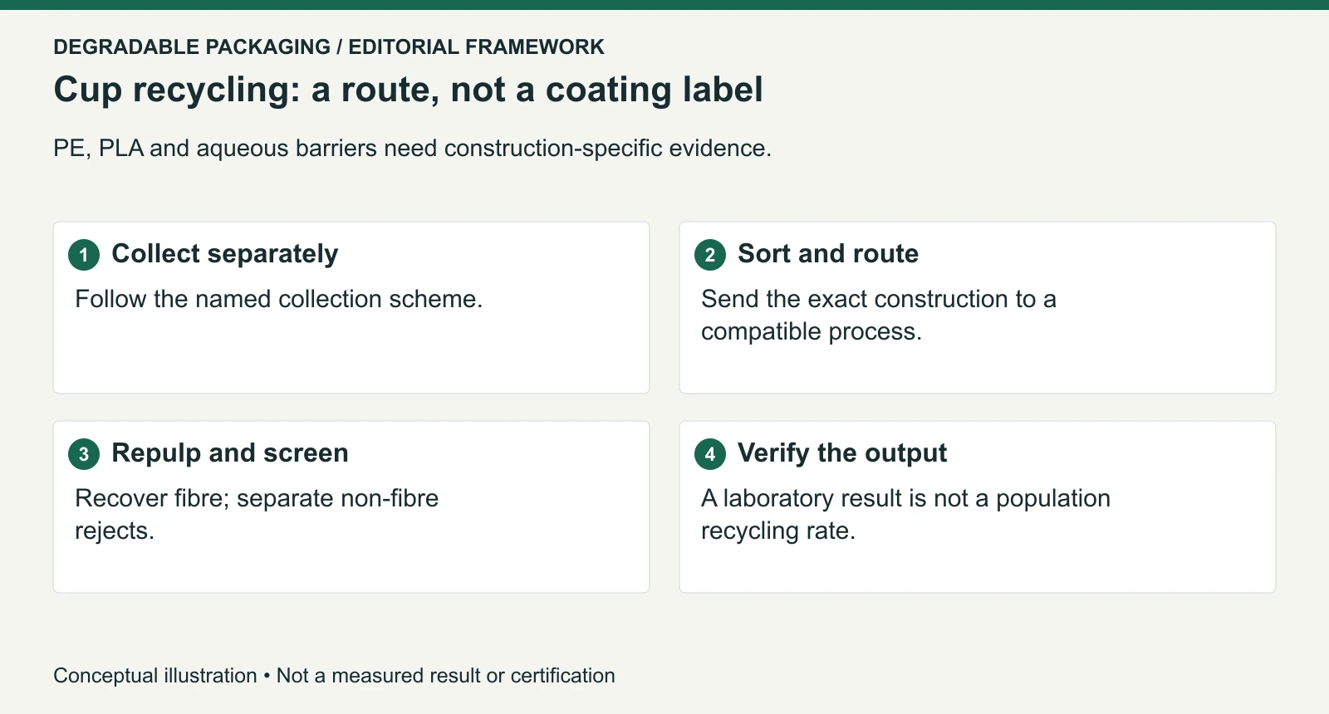This screenshot has width=1329, height=714.
Task: Click "Follow the named collection scheme." text
Action: (279, 299)
